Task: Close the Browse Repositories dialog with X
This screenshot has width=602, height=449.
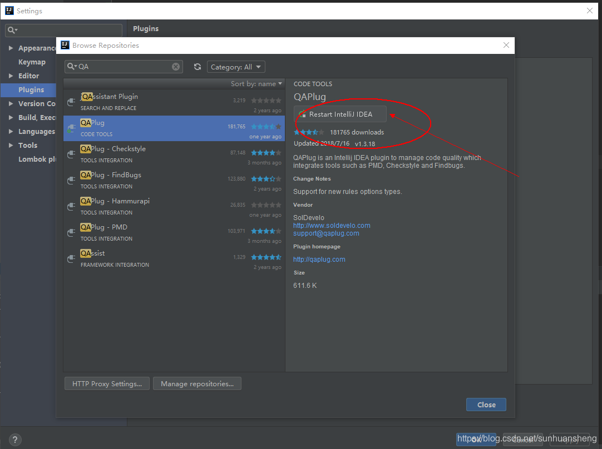Action: [506, 45]
